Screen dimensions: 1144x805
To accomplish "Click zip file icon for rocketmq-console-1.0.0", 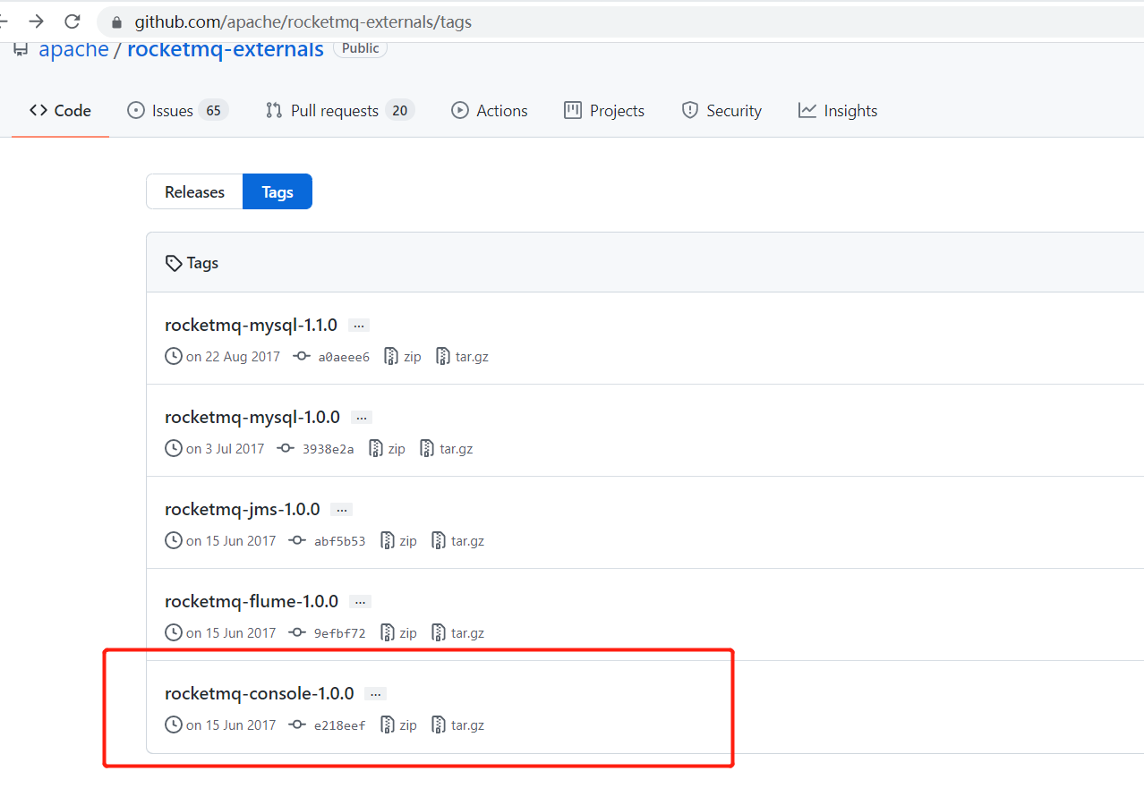I will point(388,724).
